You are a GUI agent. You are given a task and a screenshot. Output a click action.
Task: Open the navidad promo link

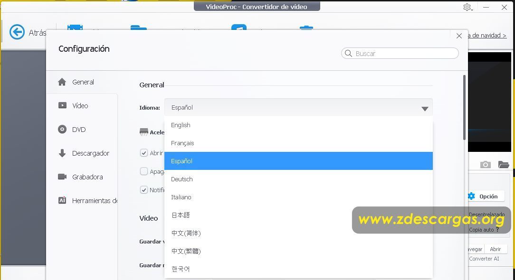487,36
